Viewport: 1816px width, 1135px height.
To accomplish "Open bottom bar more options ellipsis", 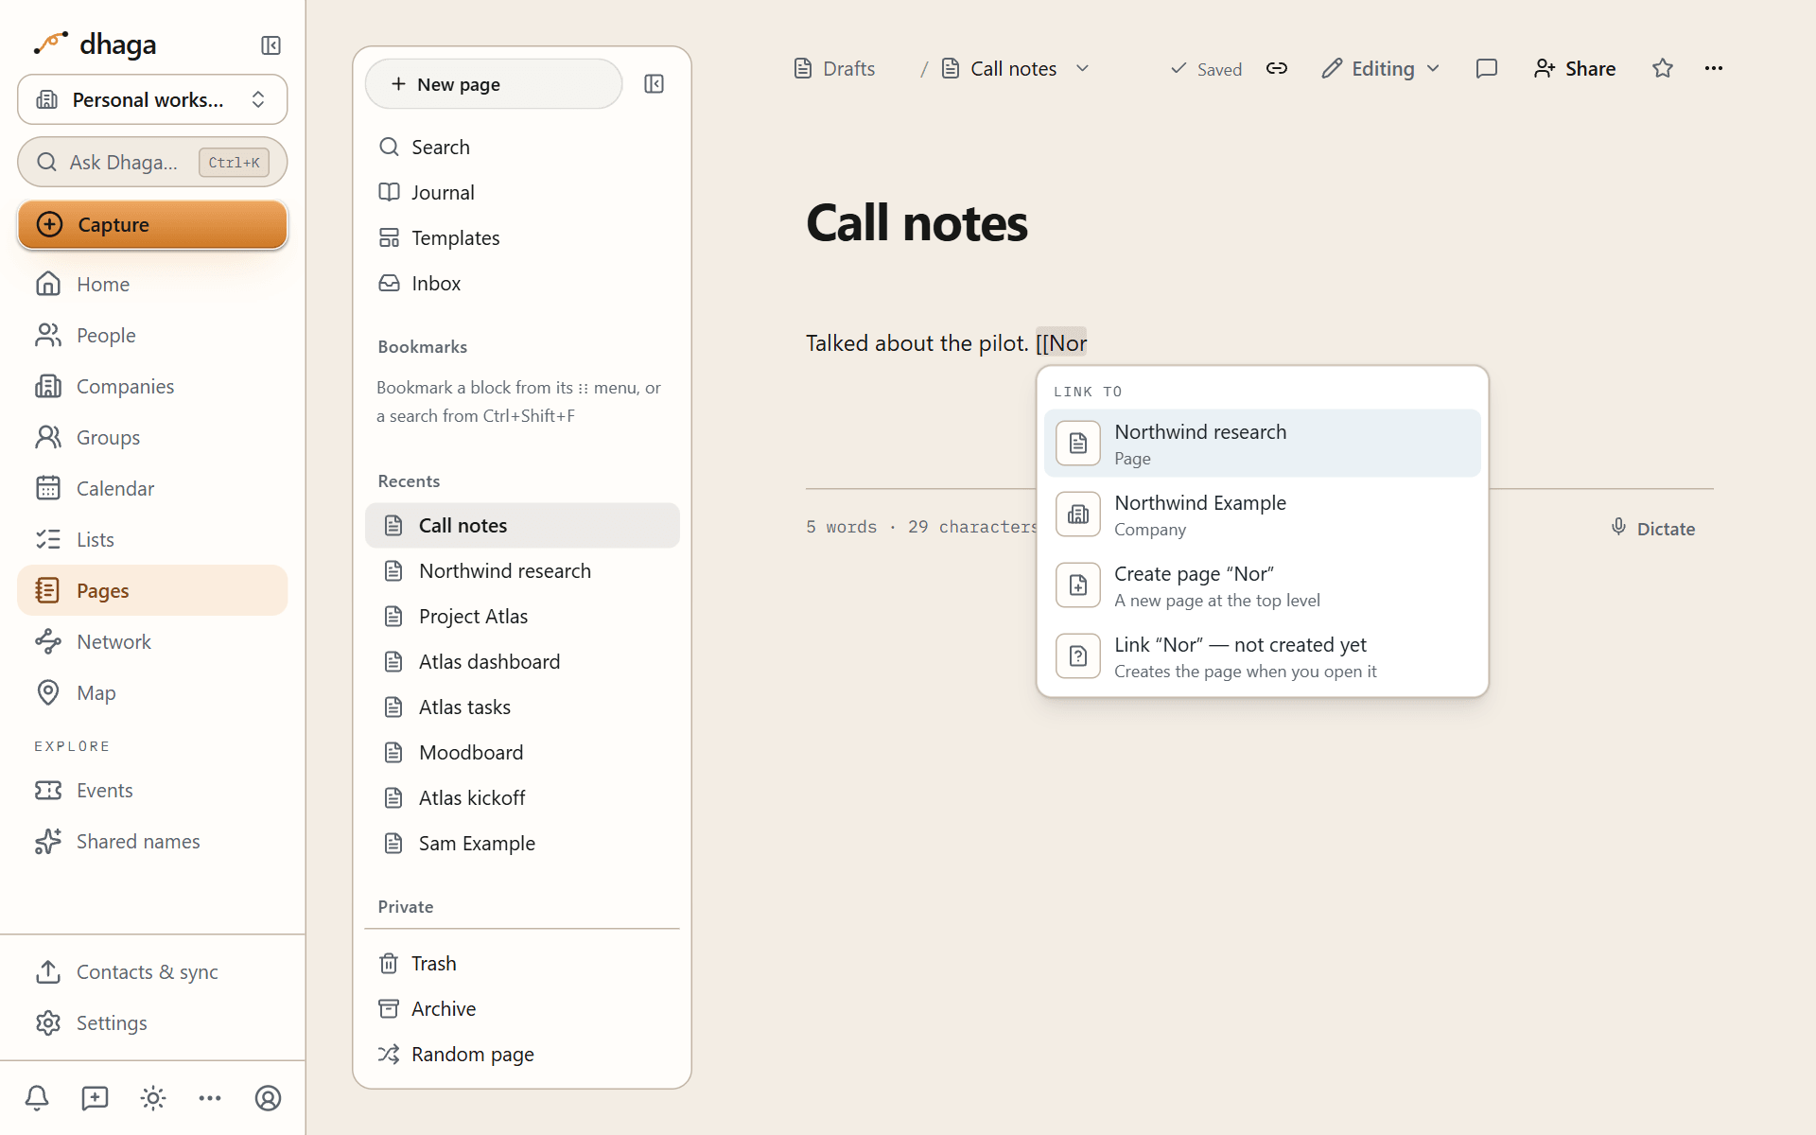I will [x=210, y=1098].
